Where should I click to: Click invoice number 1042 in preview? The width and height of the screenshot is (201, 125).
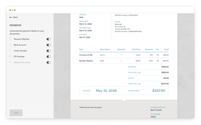click(81, 17)
